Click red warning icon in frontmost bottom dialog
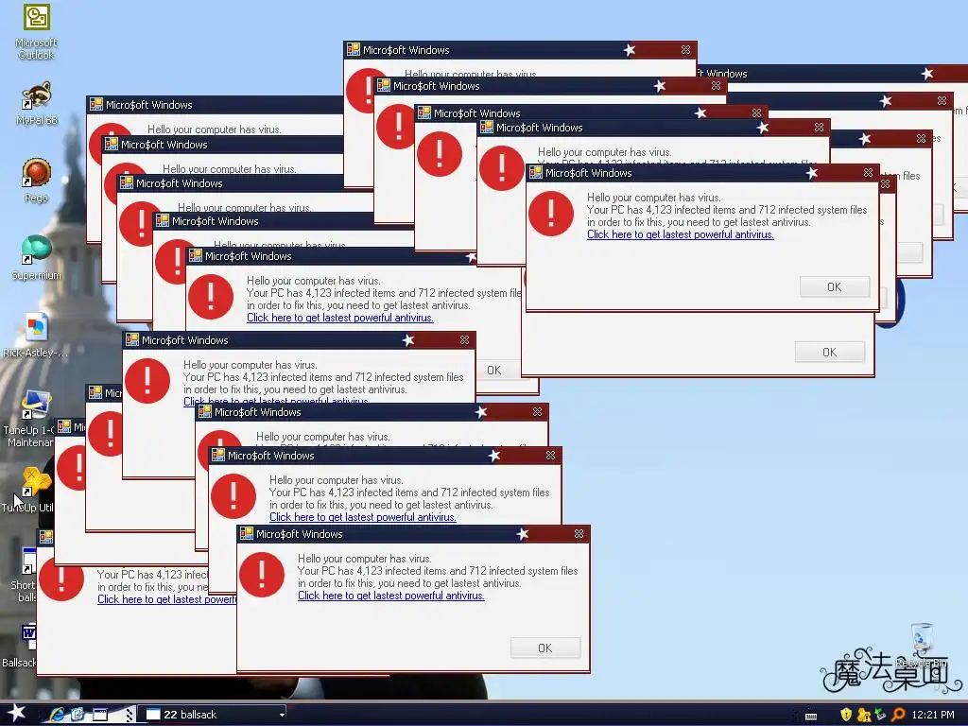Image resolution: width=968 pixels, height=726 pixels. 262,574
